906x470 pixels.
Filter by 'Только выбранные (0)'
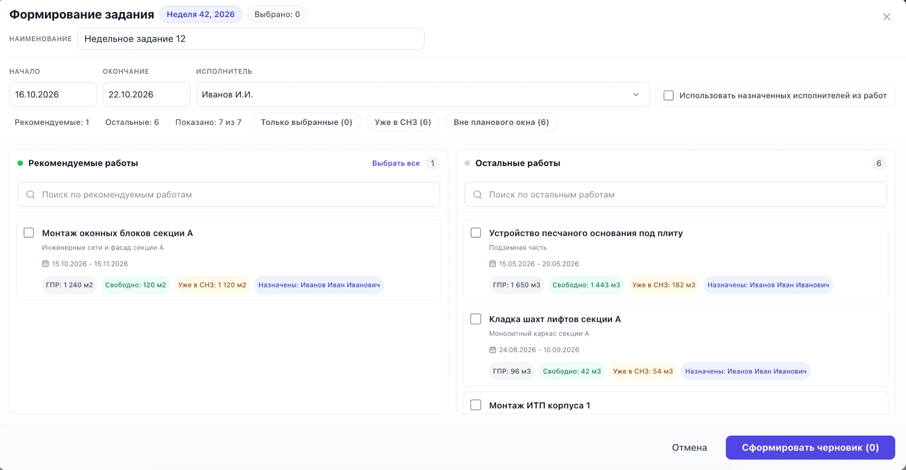306,122
